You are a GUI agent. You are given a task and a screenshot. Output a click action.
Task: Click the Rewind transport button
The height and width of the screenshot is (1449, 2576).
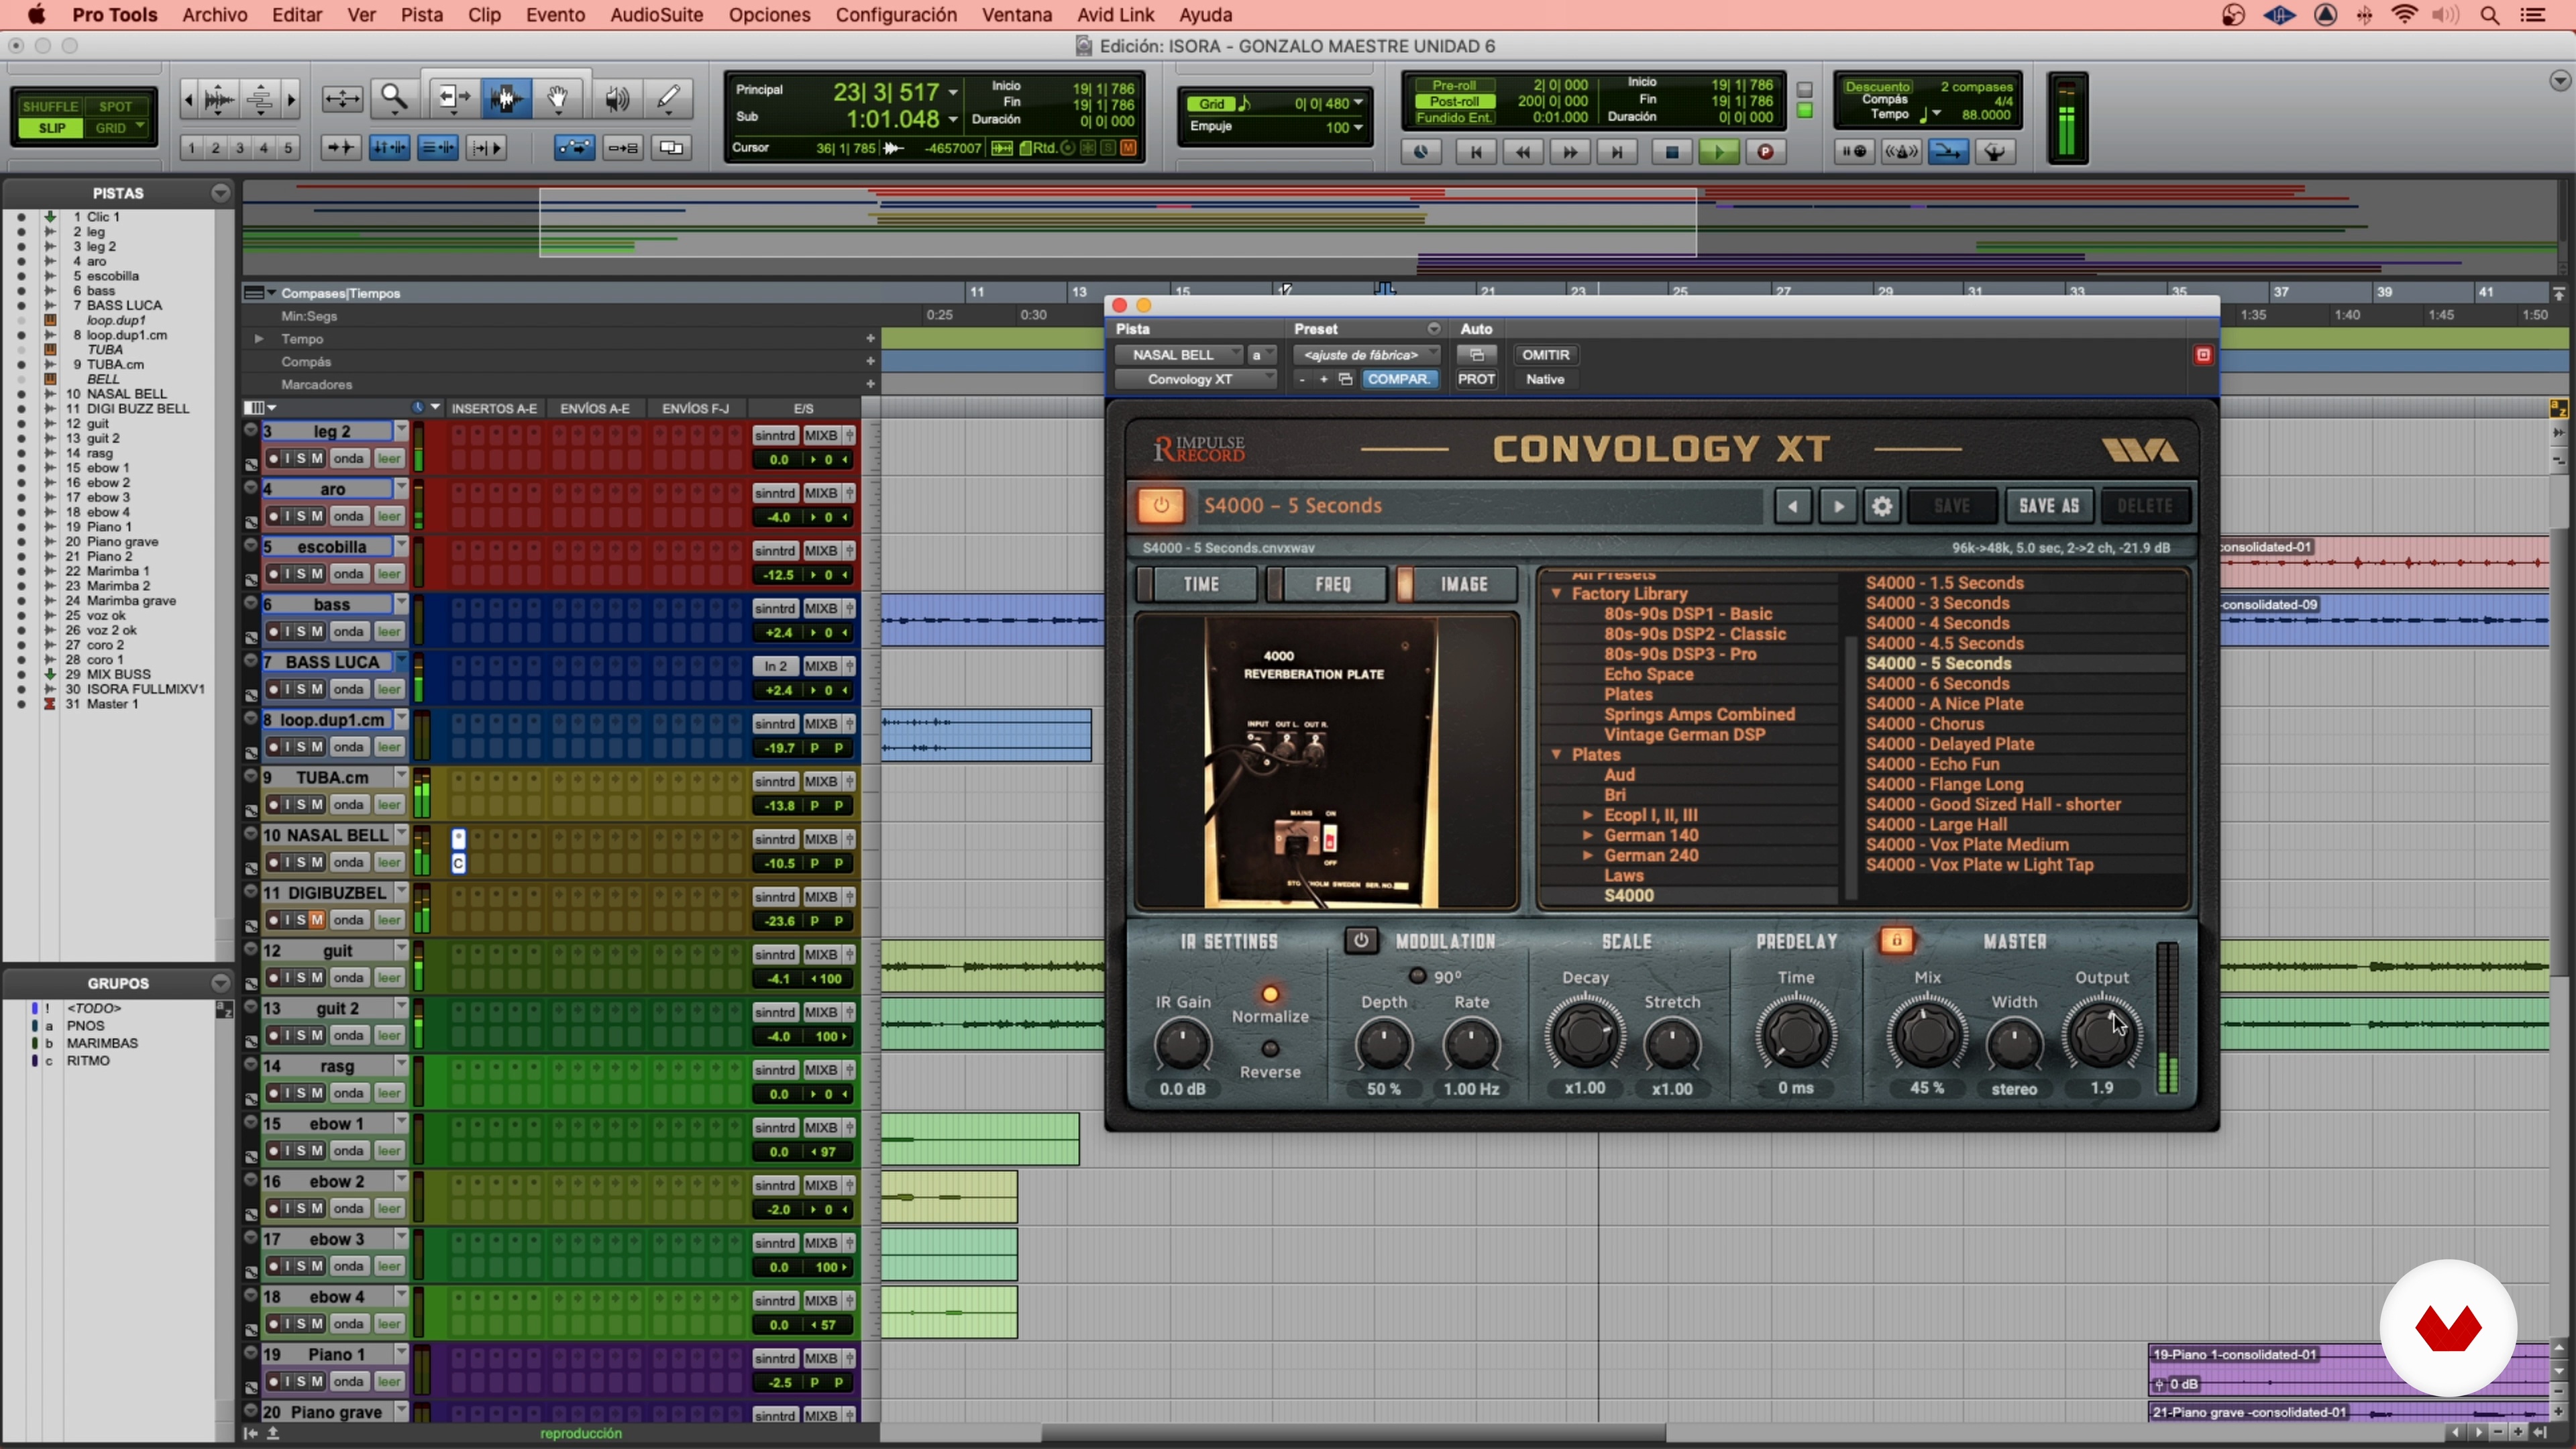1523,152
